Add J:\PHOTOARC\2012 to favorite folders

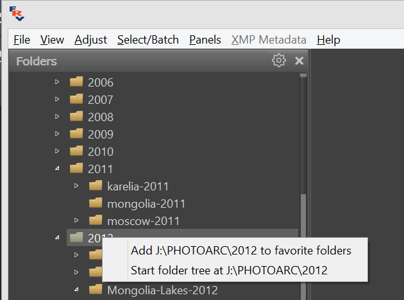click(x=240, y=251)
